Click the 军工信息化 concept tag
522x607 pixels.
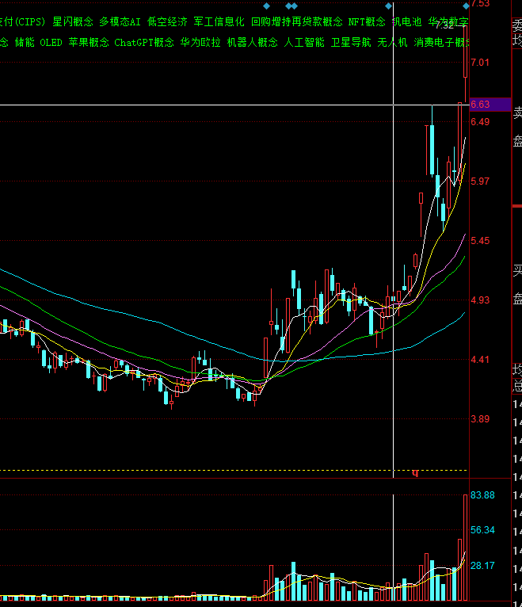pyautogui.click(x=219, y=21)
